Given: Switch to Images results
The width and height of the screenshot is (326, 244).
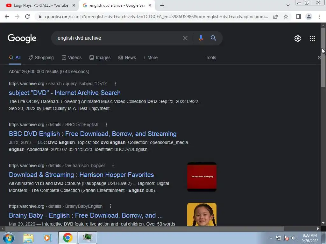Looking at the screenshot, I should [x=100, y=58].
